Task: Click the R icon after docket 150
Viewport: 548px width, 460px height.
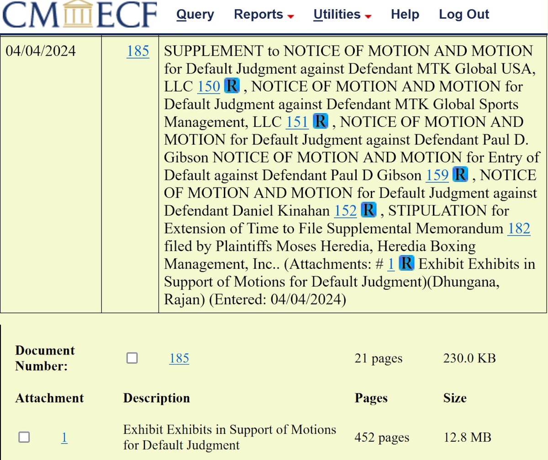Action: pos(233,86)
